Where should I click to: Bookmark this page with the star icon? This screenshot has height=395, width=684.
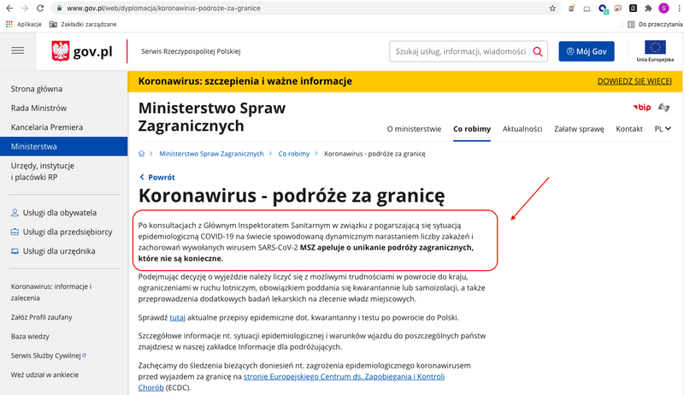coord(552,9)
